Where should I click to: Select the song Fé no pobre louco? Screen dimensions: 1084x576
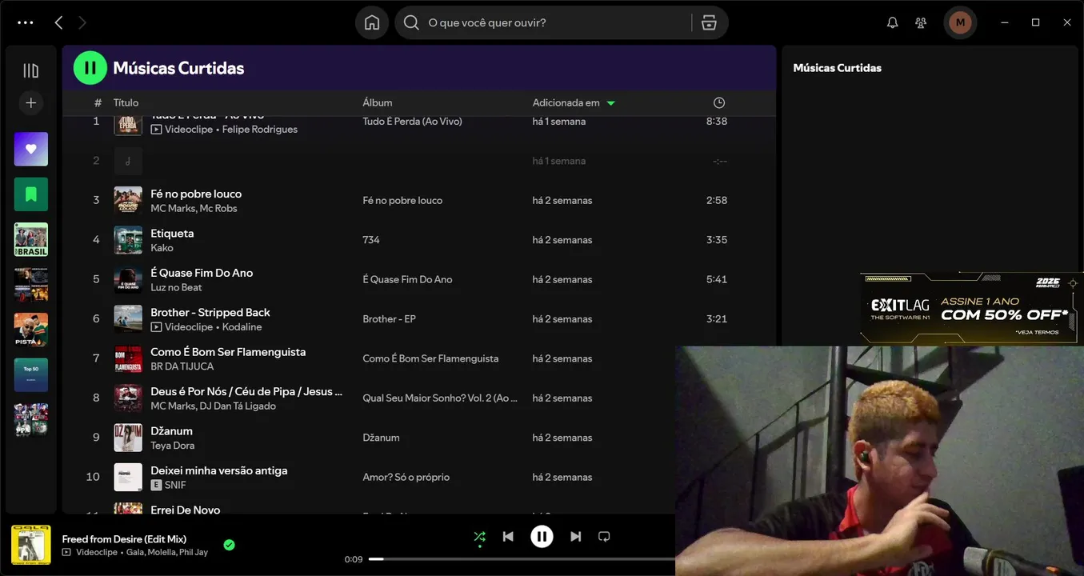[x=196, y=194]
